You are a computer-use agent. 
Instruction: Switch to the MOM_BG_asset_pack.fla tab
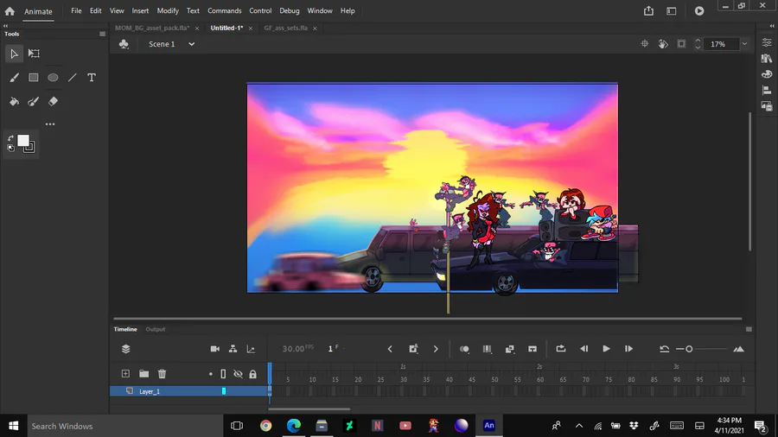coord(152,28)
